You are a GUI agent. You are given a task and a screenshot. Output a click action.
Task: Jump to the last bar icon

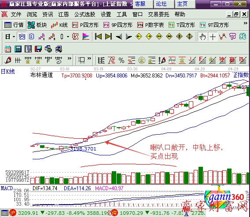pos(108,37)
